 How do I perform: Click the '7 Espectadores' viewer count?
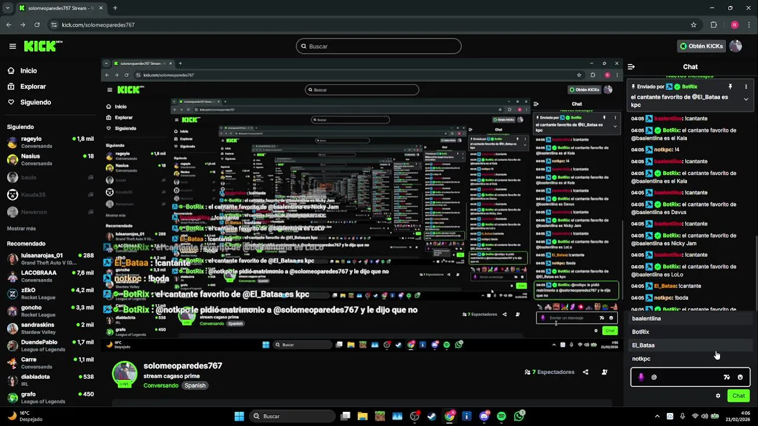550,372
